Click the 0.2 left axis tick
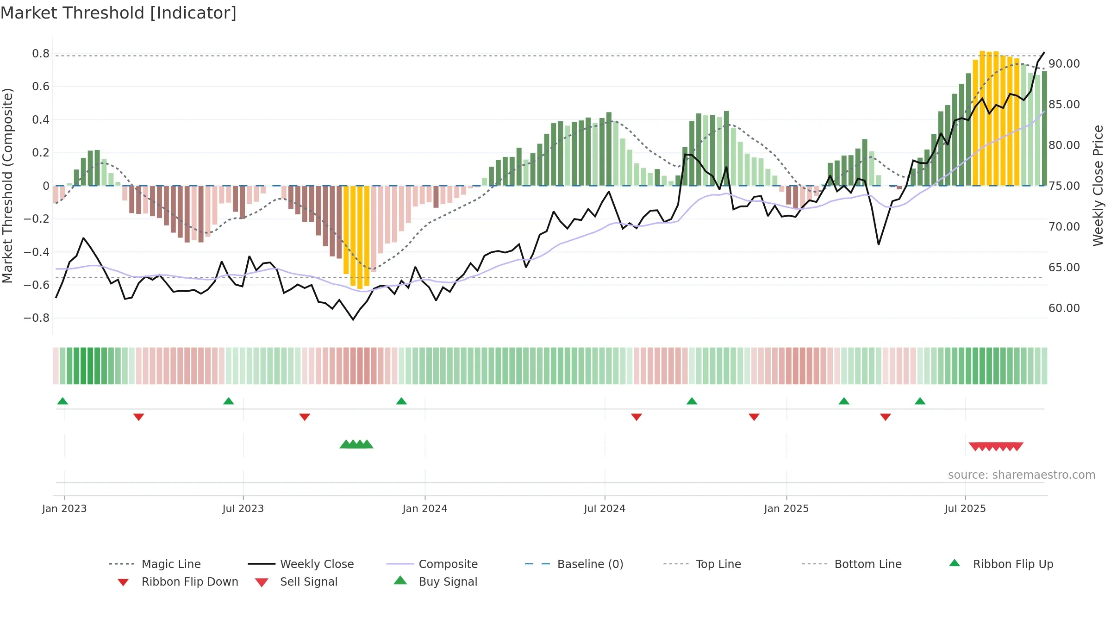This screenshot has height=625, width=1111. (41, 153)
